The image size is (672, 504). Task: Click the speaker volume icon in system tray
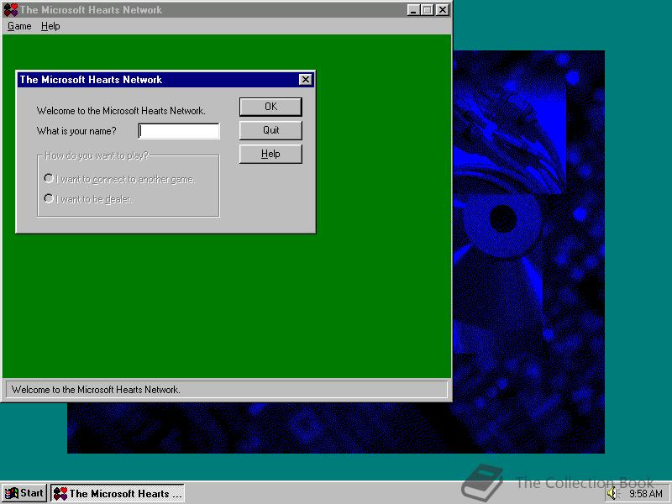click(612, 493)
